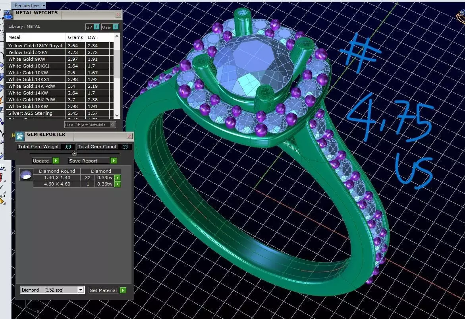Click the Total Gem Count value 33

click(125, 147)
